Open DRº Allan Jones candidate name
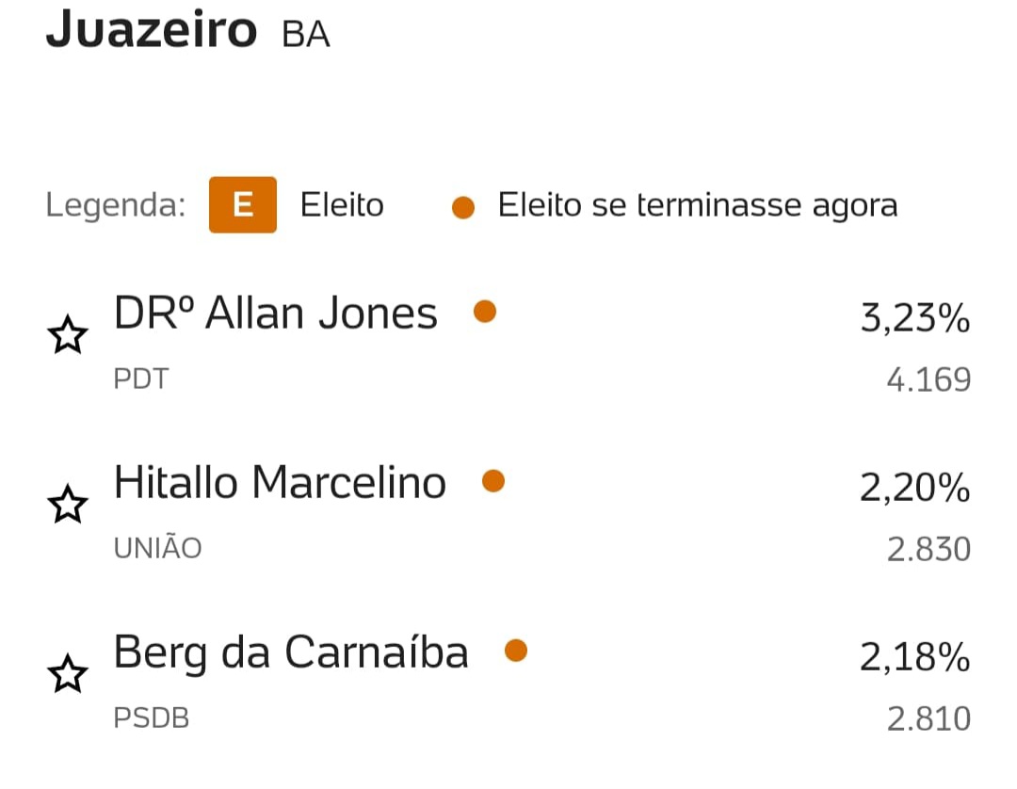Viewport: 1017px width, 789px height. 276,314
